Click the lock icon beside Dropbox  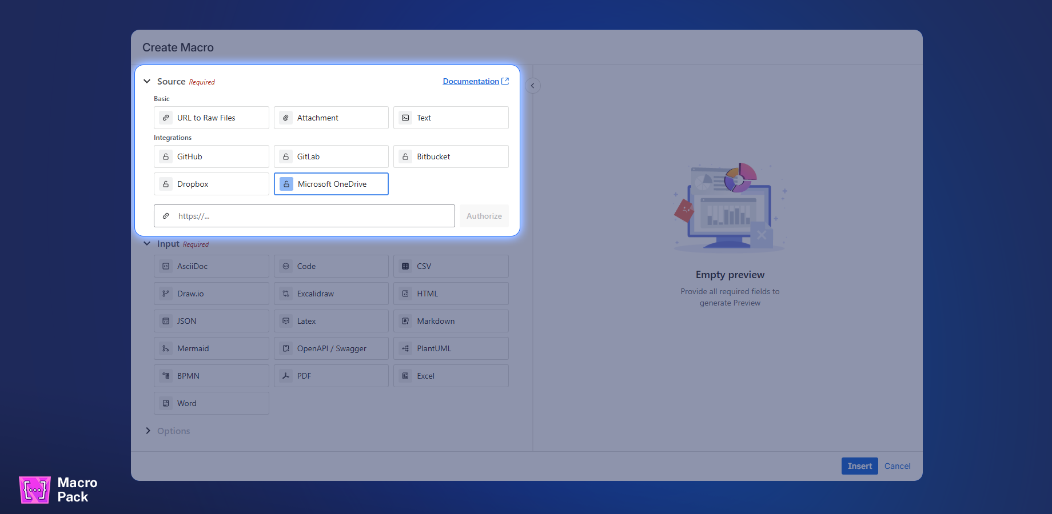[x=166, y=184]
